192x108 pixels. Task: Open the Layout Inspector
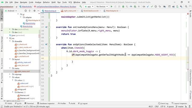(179, 103)
